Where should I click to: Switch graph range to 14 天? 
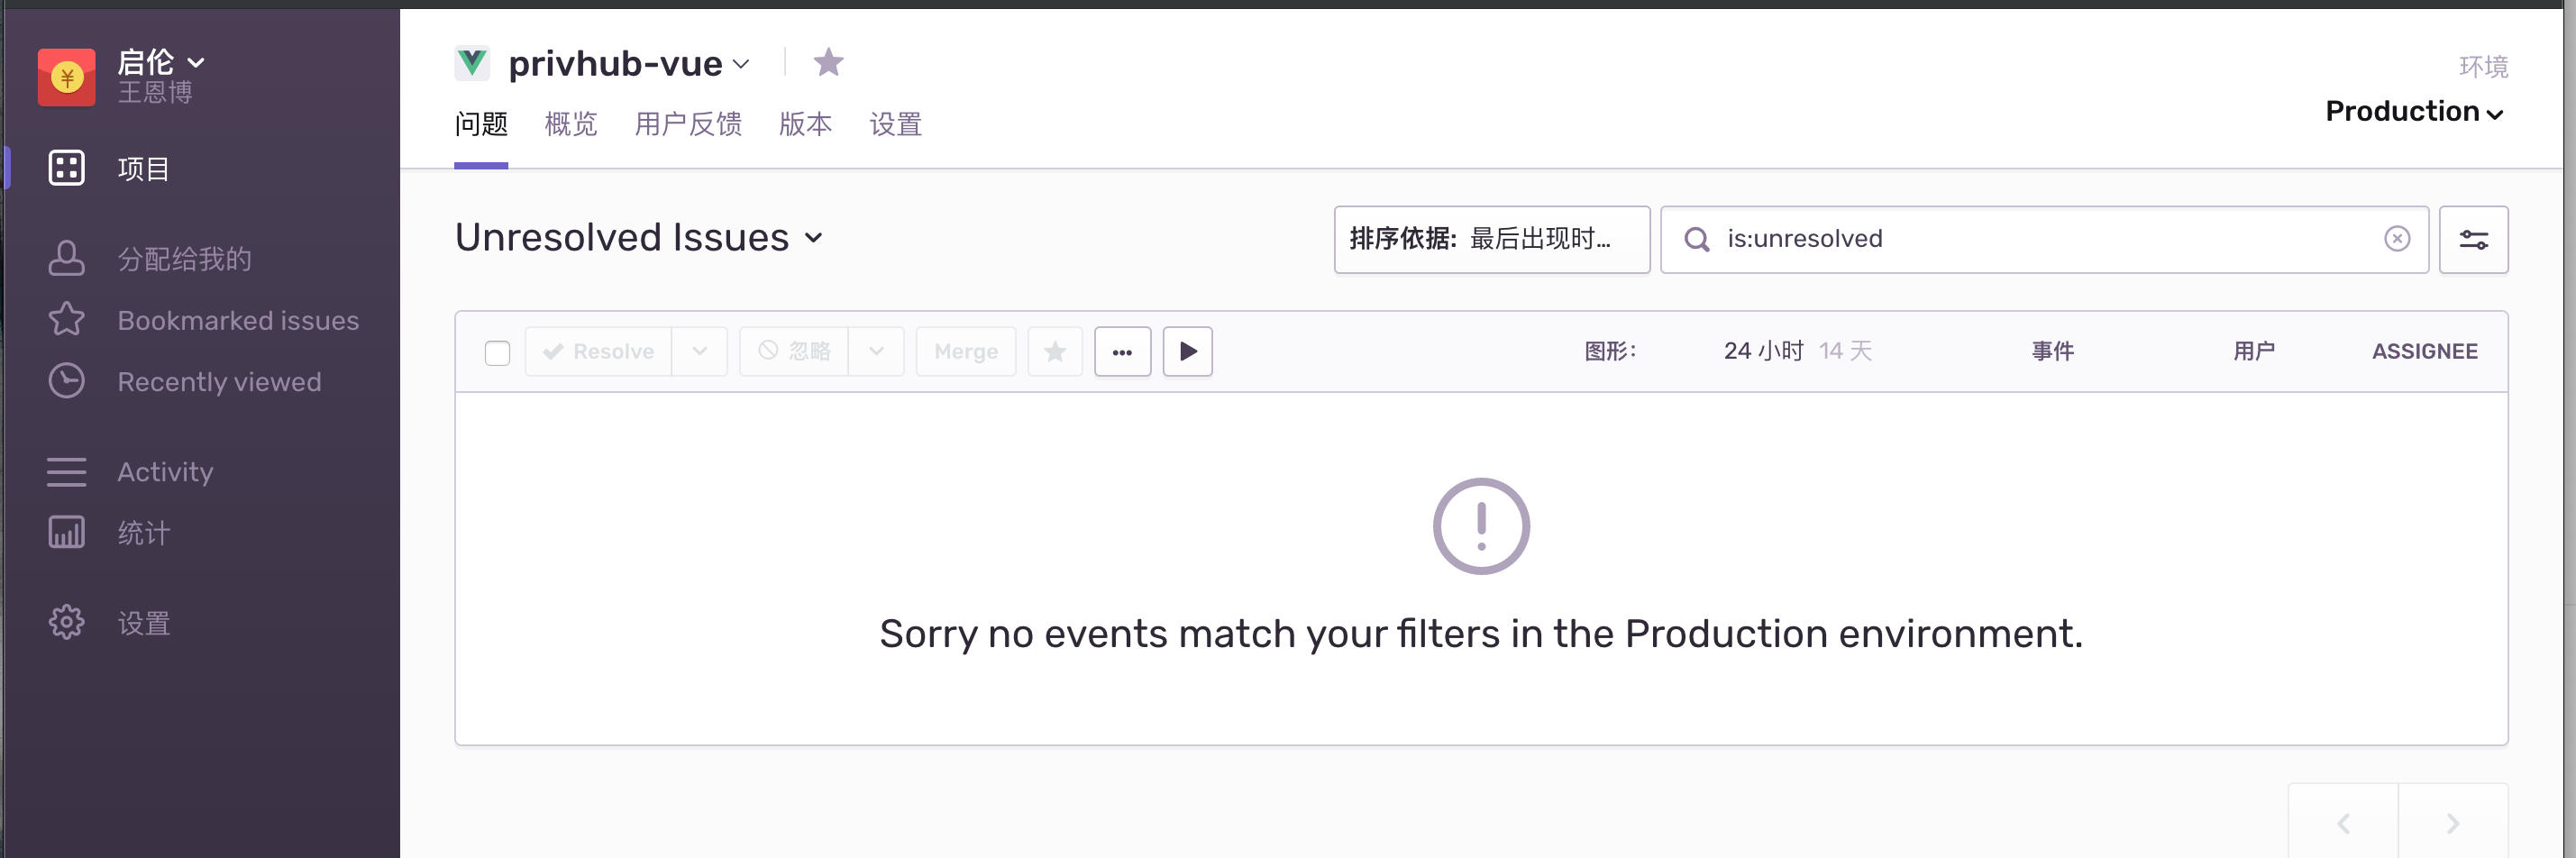point(1845,351)
